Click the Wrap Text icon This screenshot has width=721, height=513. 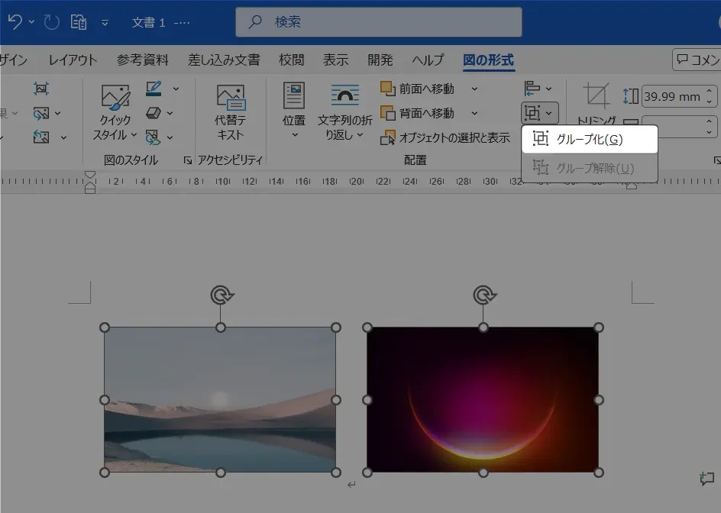point(345,95)
